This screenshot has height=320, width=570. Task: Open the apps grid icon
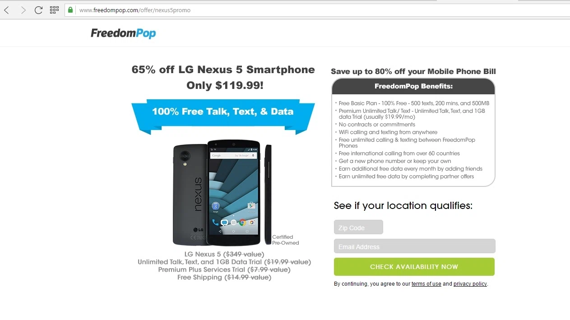point(54,9)
